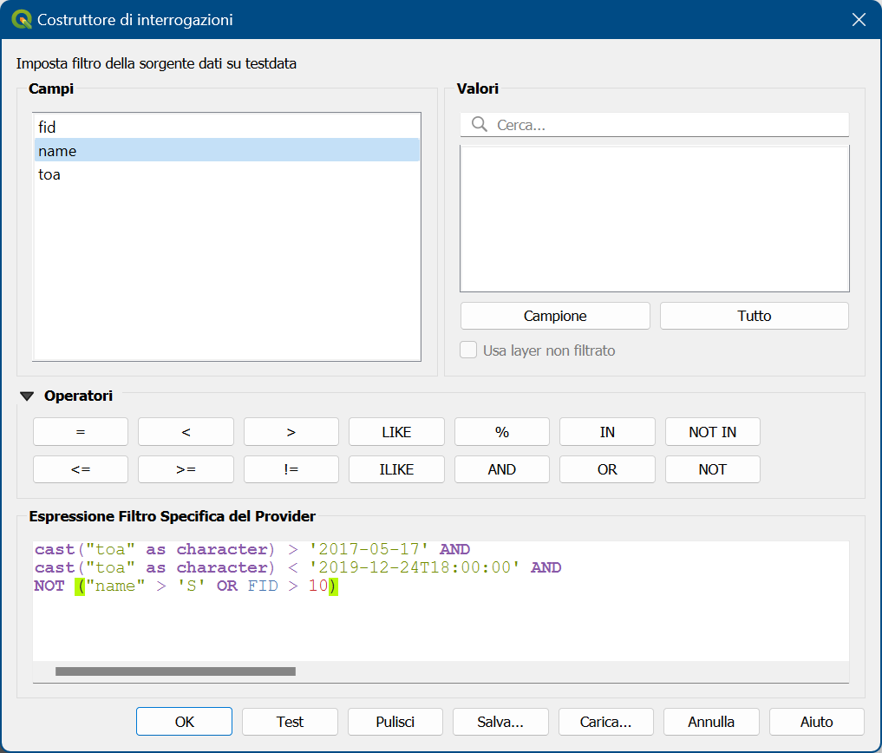
Task: Insert the LIKE operator
Action: (x=396, y=432)
